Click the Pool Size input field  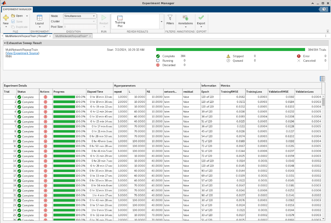(x=80, y=27)
